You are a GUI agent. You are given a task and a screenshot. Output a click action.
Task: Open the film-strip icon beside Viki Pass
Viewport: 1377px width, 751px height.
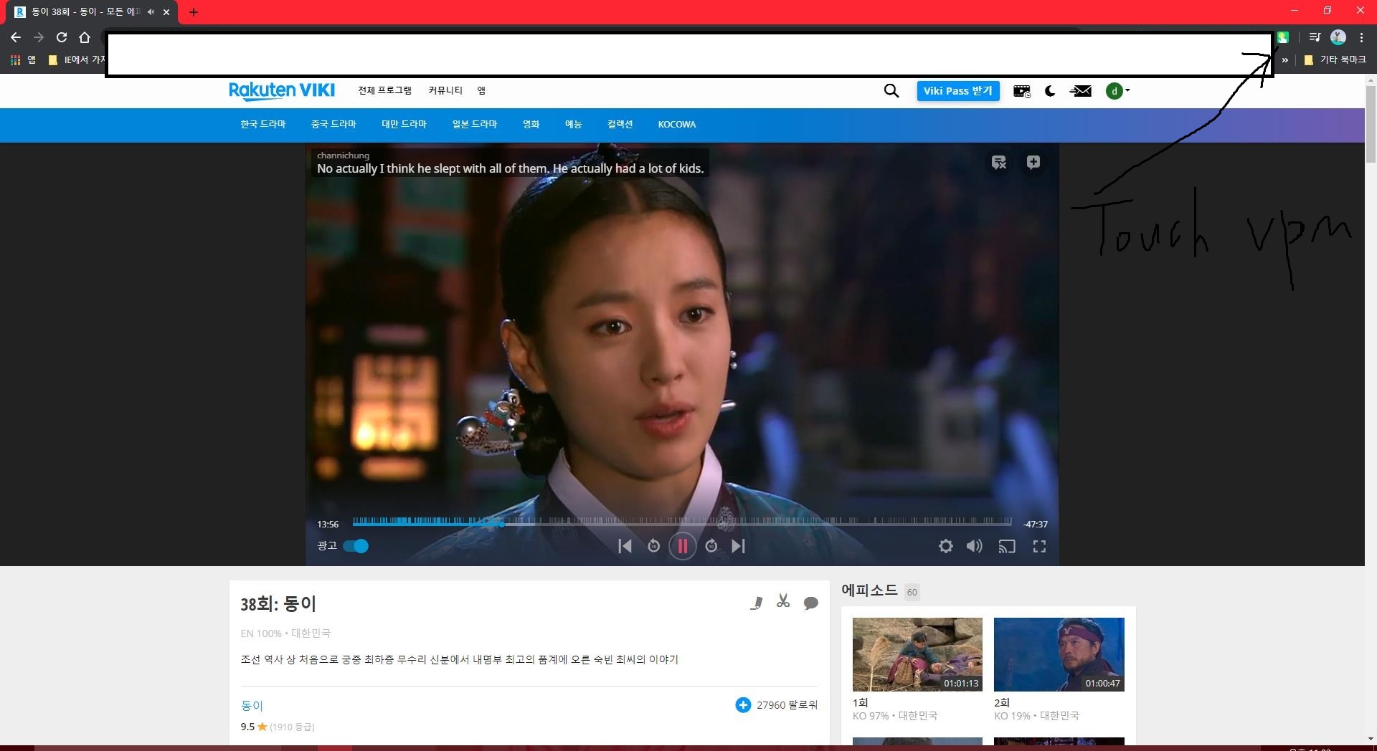[x=1021, y=91]
